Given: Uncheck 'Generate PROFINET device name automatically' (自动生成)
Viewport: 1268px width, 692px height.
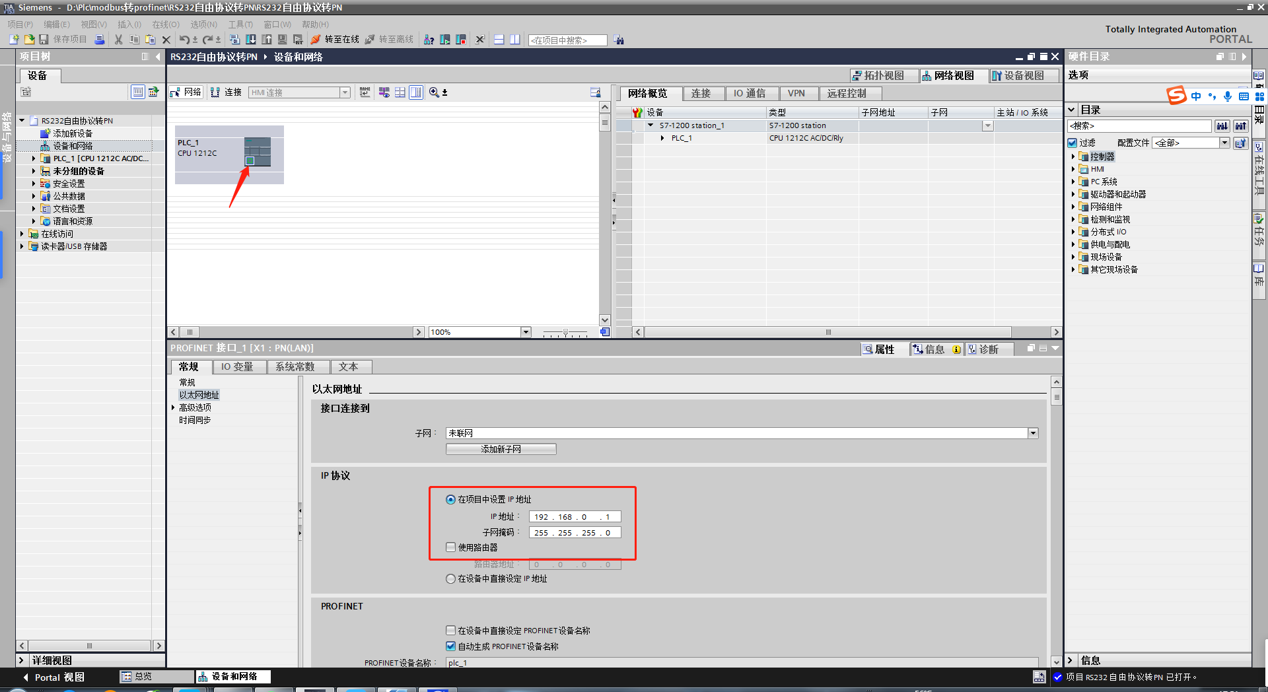Looking at the screenshot, I should coord(450,646).
